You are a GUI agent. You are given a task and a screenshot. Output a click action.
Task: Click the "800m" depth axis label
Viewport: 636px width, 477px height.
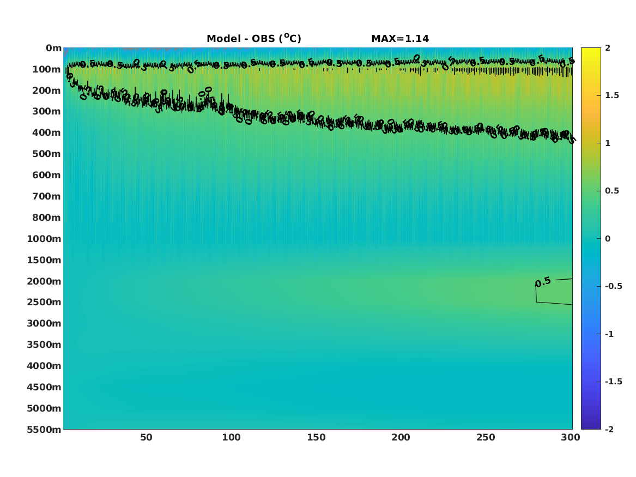(x=46, y=218)
